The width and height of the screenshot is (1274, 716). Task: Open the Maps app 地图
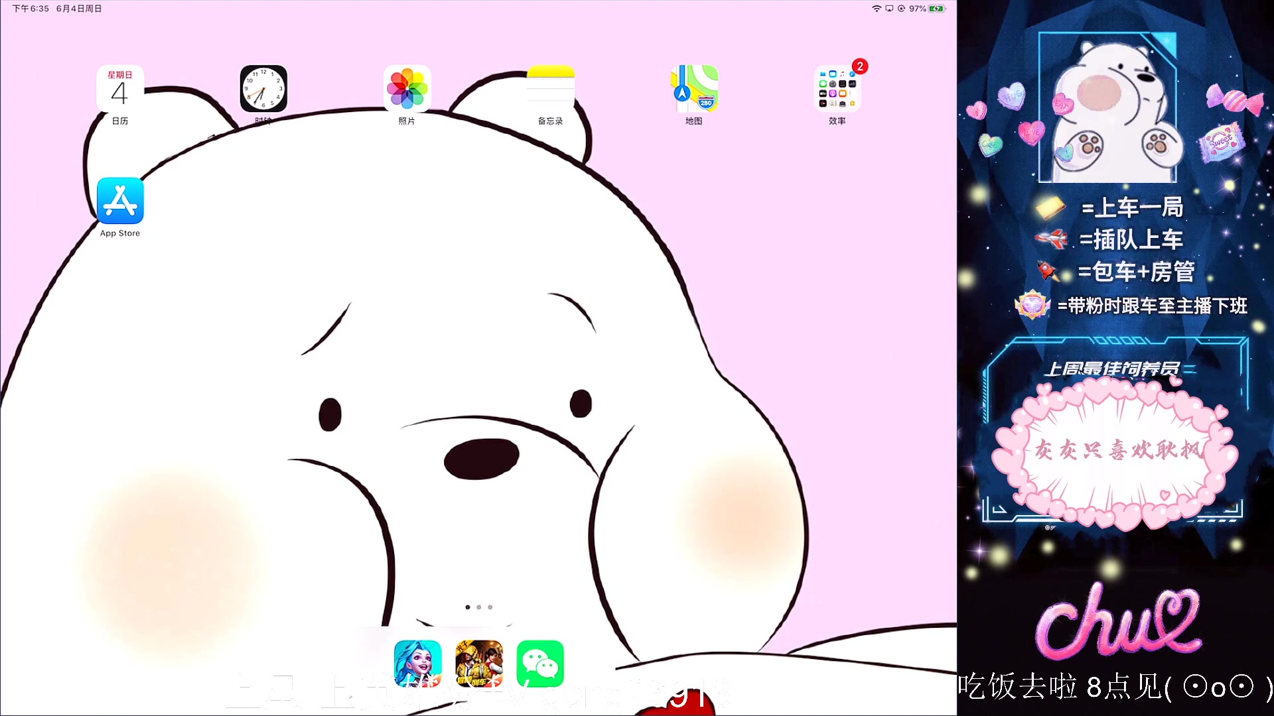[x=693, y=89]
